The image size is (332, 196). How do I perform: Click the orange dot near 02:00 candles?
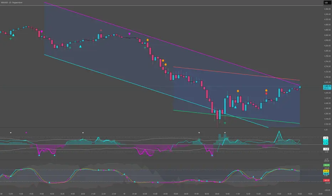[x=147, y=40]
